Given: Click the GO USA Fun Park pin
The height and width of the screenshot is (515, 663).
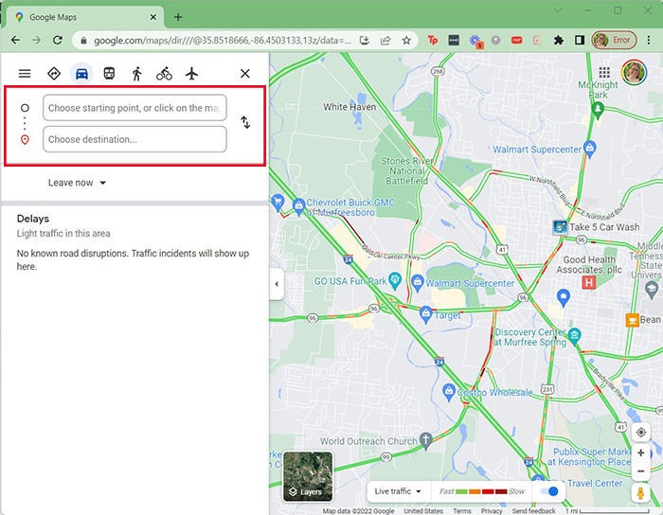Looking at the screenshot, I should pos(395,279).
